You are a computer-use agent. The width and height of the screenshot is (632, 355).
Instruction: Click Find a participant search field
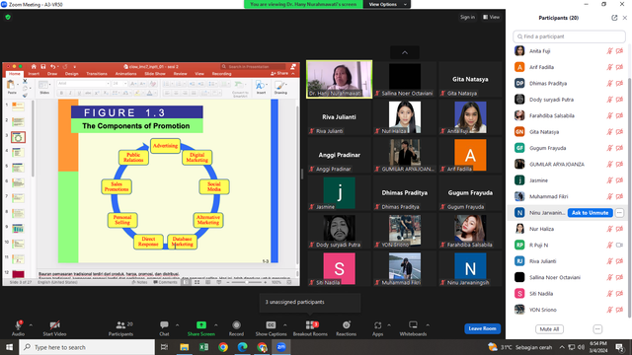569,36
